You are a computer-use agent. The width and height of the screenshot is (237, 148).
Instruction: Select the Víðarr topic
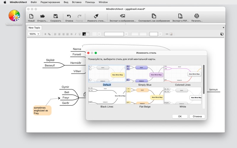[x=77, y=71]
